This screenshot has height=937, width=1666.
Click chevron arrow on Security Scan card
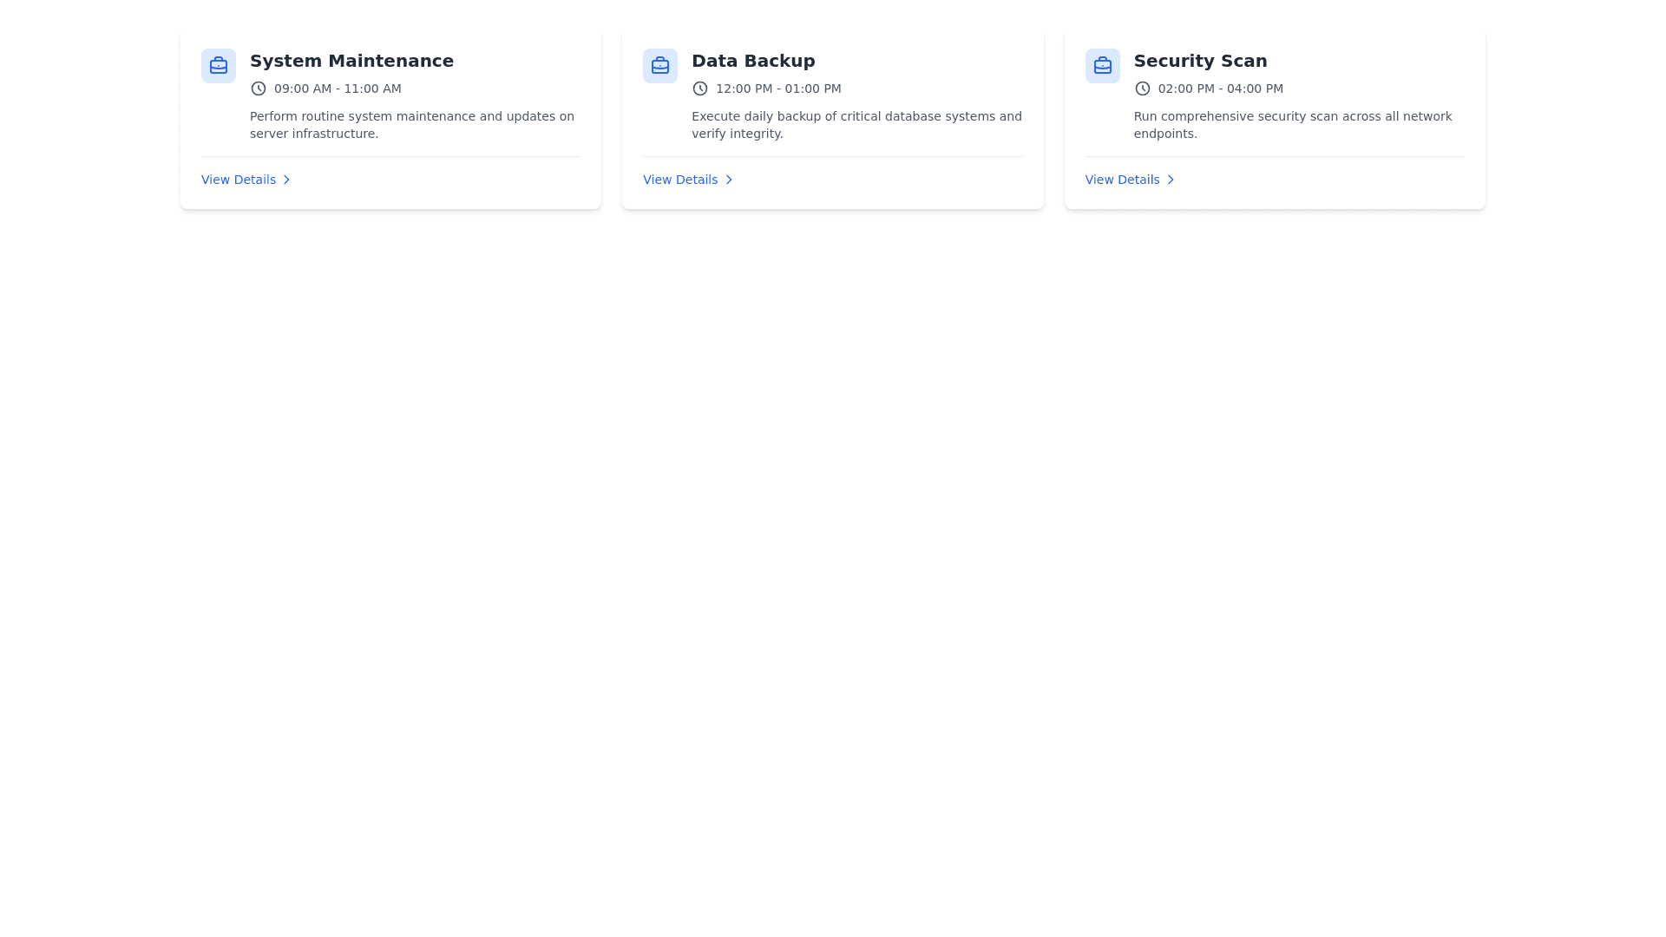tap(1171, 180)
